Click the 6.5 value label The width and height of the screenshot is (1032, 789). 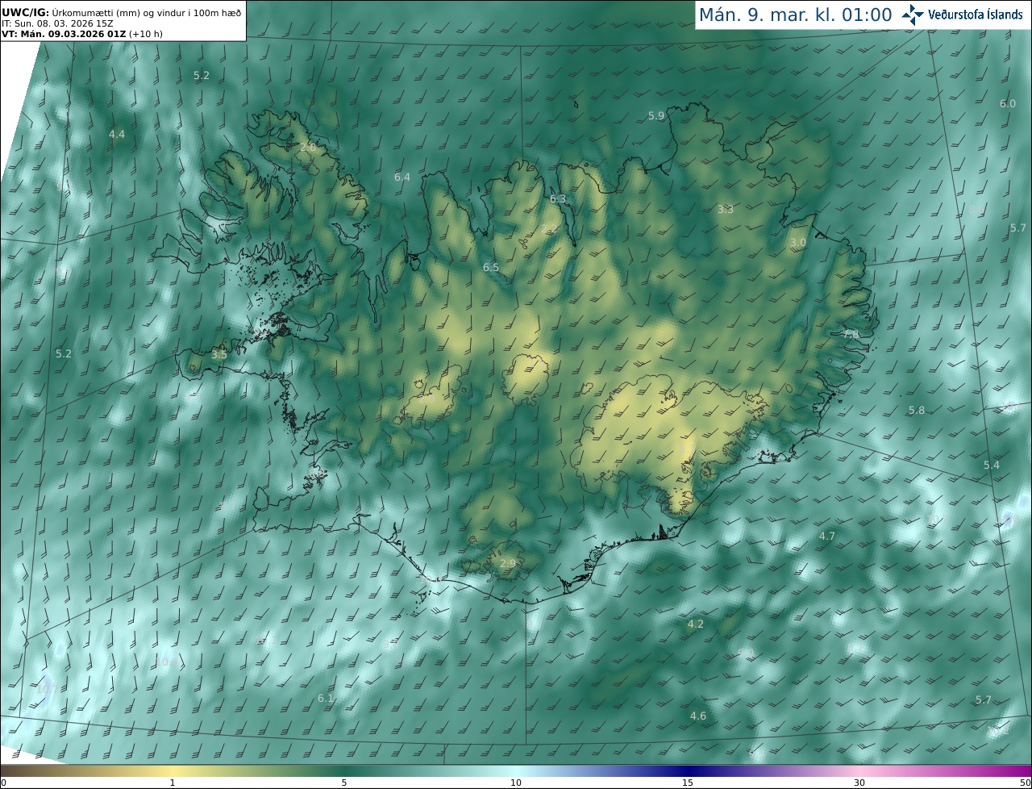(491, 267)
